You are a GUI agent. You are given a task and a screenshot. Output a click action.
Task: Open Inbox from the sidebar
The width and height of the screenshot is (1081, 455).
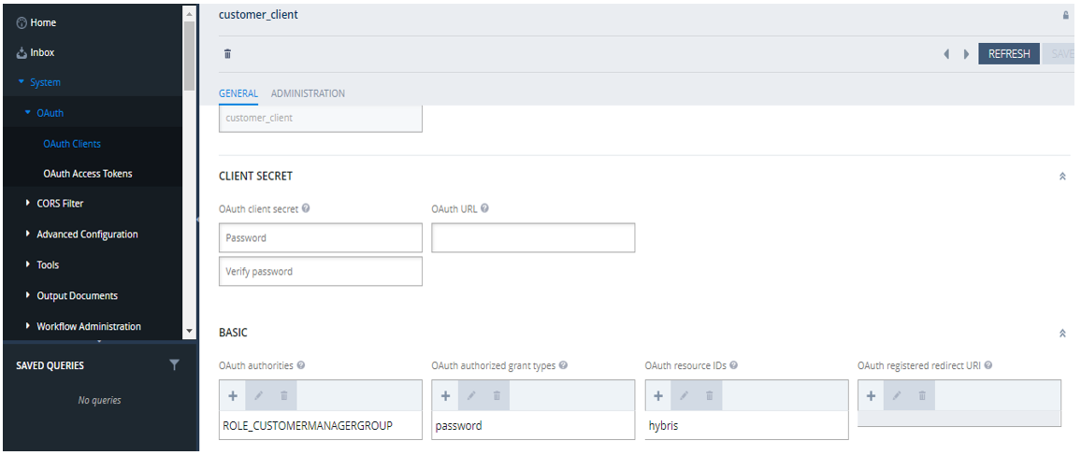tap(42, 52)
